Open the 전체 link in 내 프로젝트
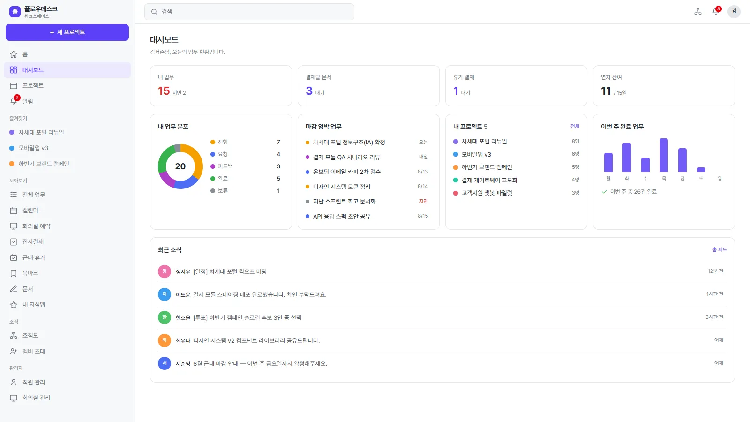Screen dimensions: 750x422 click(x=575, y=126)
